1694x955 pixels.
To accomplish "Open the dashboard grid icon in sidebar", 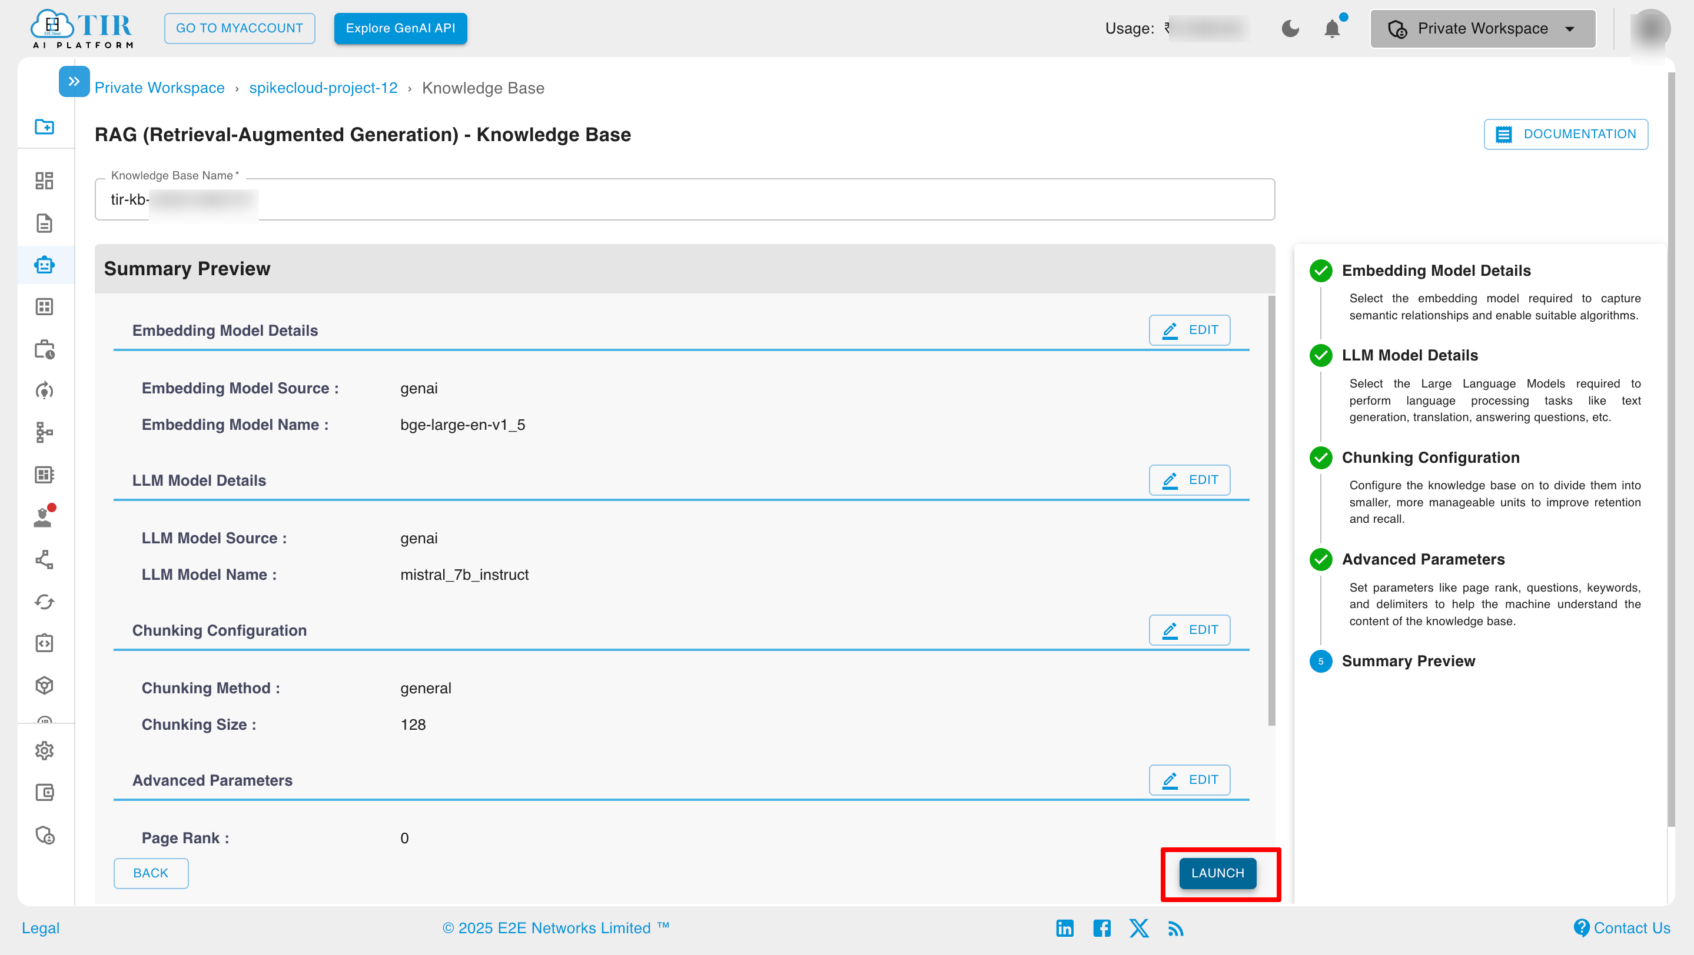I will click(44, 180).
